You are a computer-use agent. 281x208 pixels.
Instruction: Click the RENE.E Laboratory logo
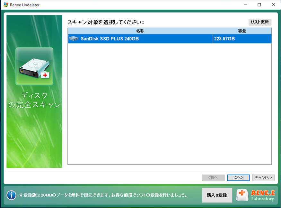(256, 195)
